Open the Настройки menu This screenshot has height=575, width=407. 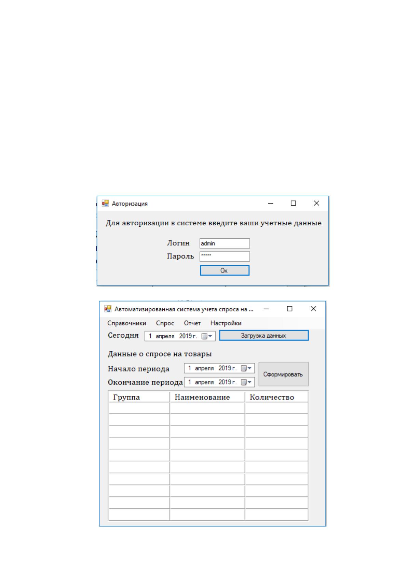tap(226, 323)
